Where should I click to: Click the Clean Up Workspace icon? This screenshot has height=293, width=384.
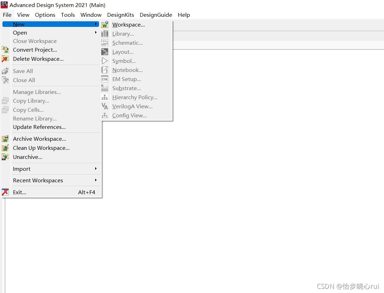pos(5,148)
